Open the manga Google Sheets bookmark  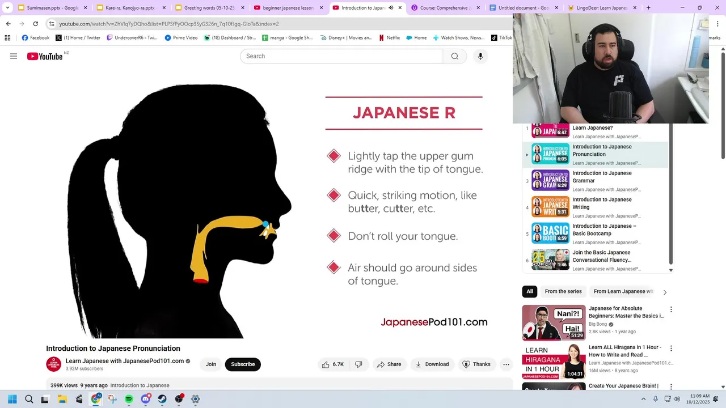pyautogui.click(x=288, y=38)
